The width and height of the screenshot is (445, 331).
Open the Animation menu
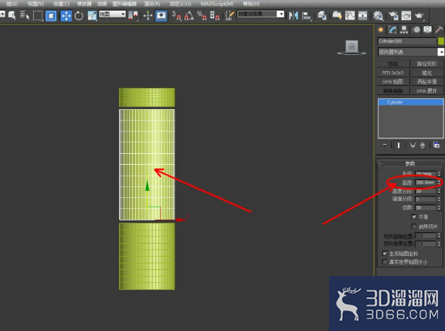tap(102, 4)
